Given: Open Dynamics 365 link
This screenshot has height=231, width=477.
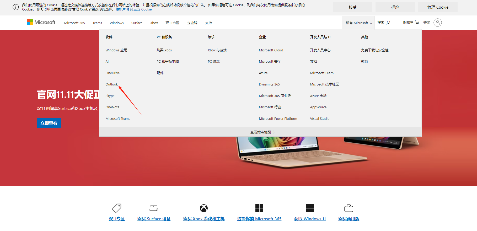Looking at the screenshot, I should (x=269, y=84).
